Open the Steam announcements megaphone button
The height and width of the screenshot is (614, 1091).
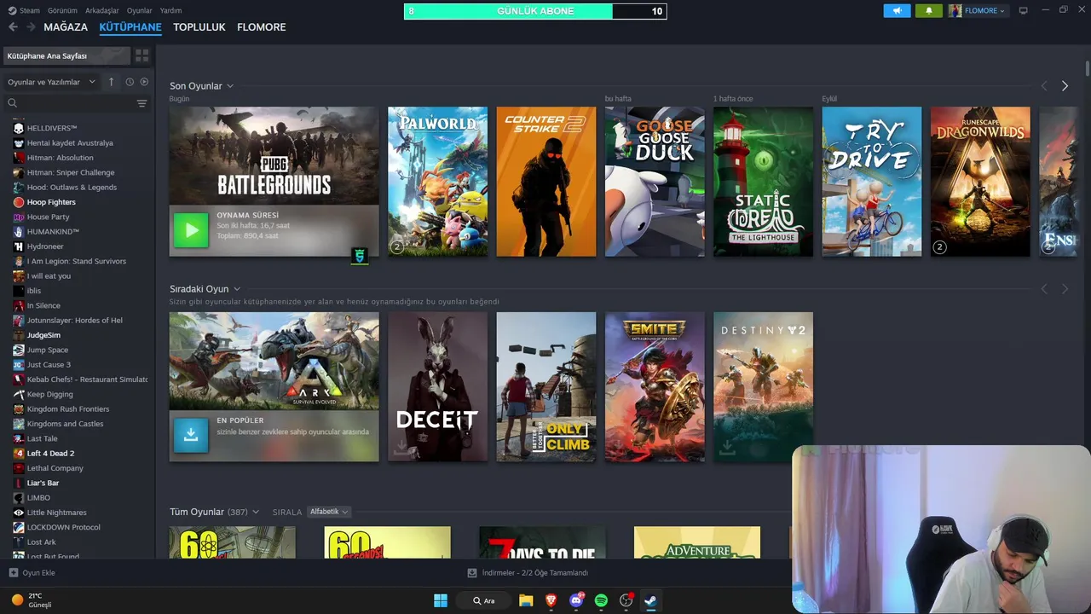[x=897, y=10]
